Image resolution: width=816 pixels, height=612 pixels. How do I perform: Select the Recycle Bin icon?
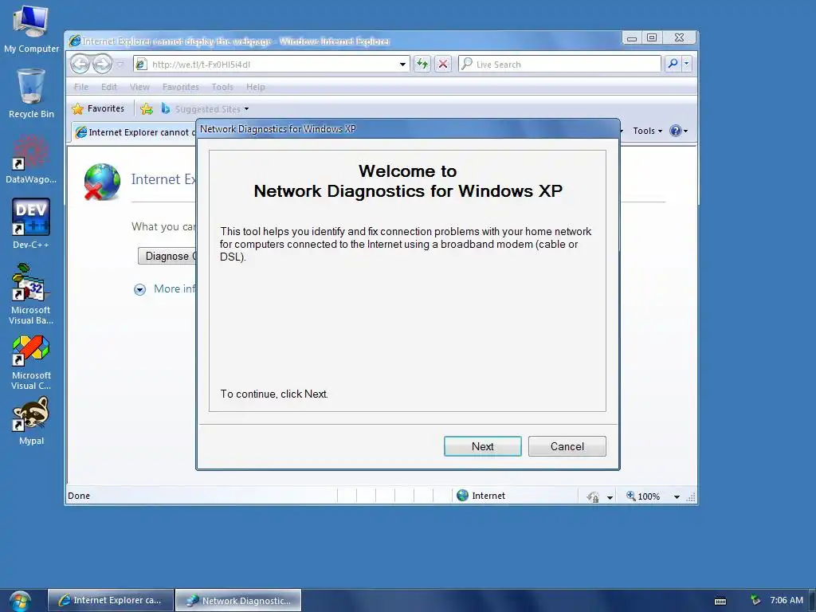[31, 94]
